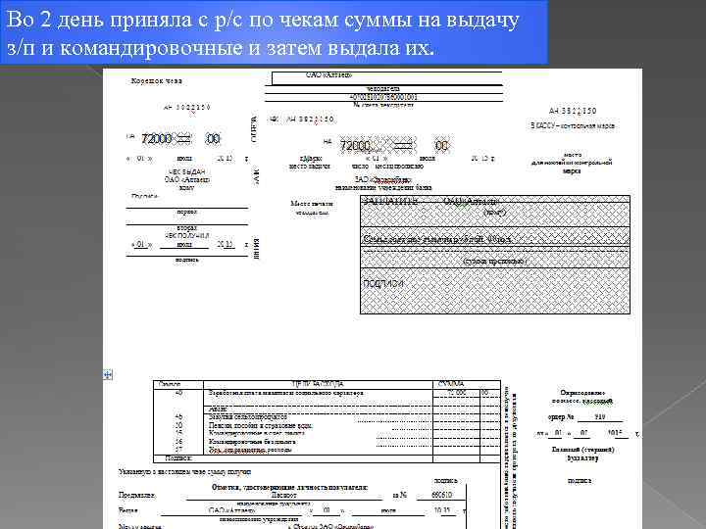Screen dimensions: 706x529
Task: Click "Отметки, удостоверяющие личность получателя" heading
Action: coord(289,487)
